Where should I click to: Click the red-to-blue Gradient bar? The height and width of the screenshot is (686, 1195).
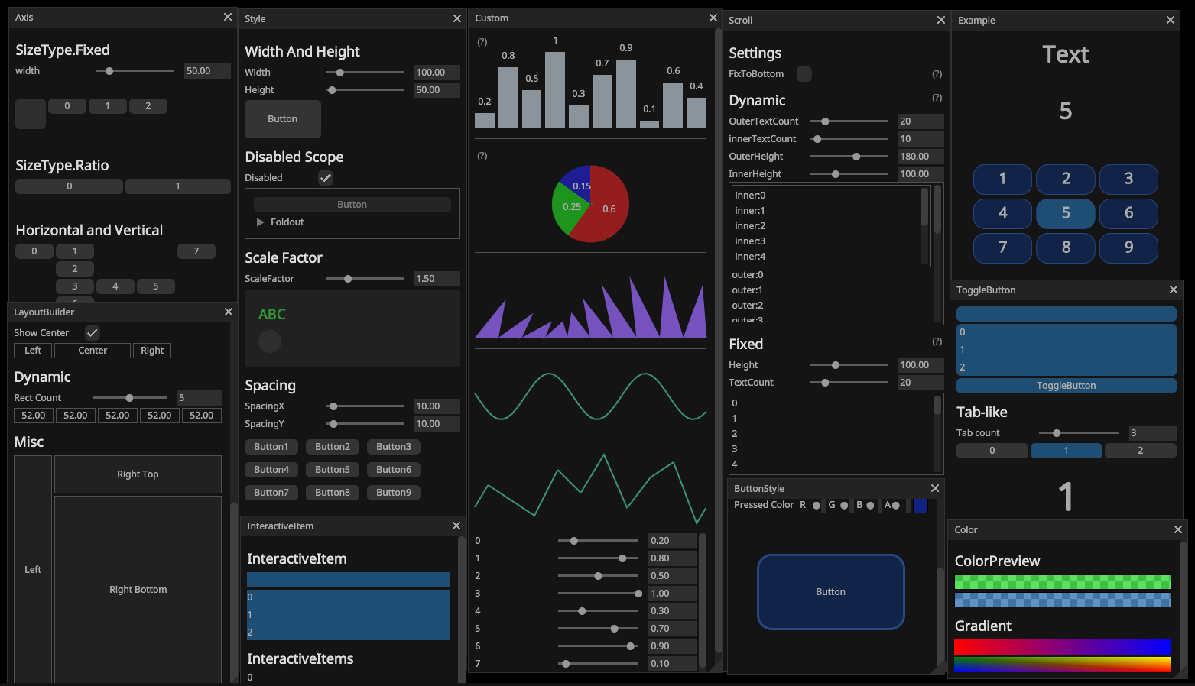(x=1063, y=647)
